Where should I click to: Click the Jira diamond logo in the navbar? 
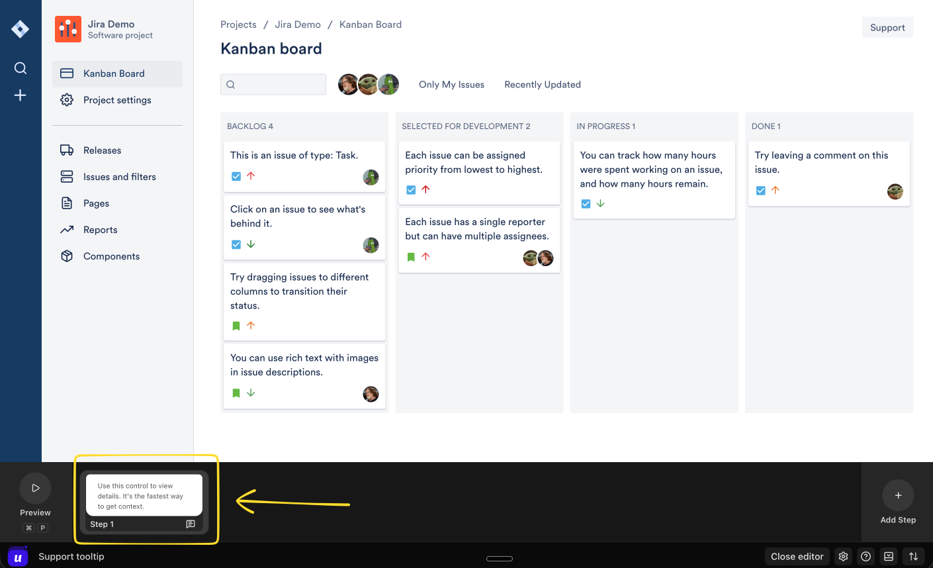(20, 29)
